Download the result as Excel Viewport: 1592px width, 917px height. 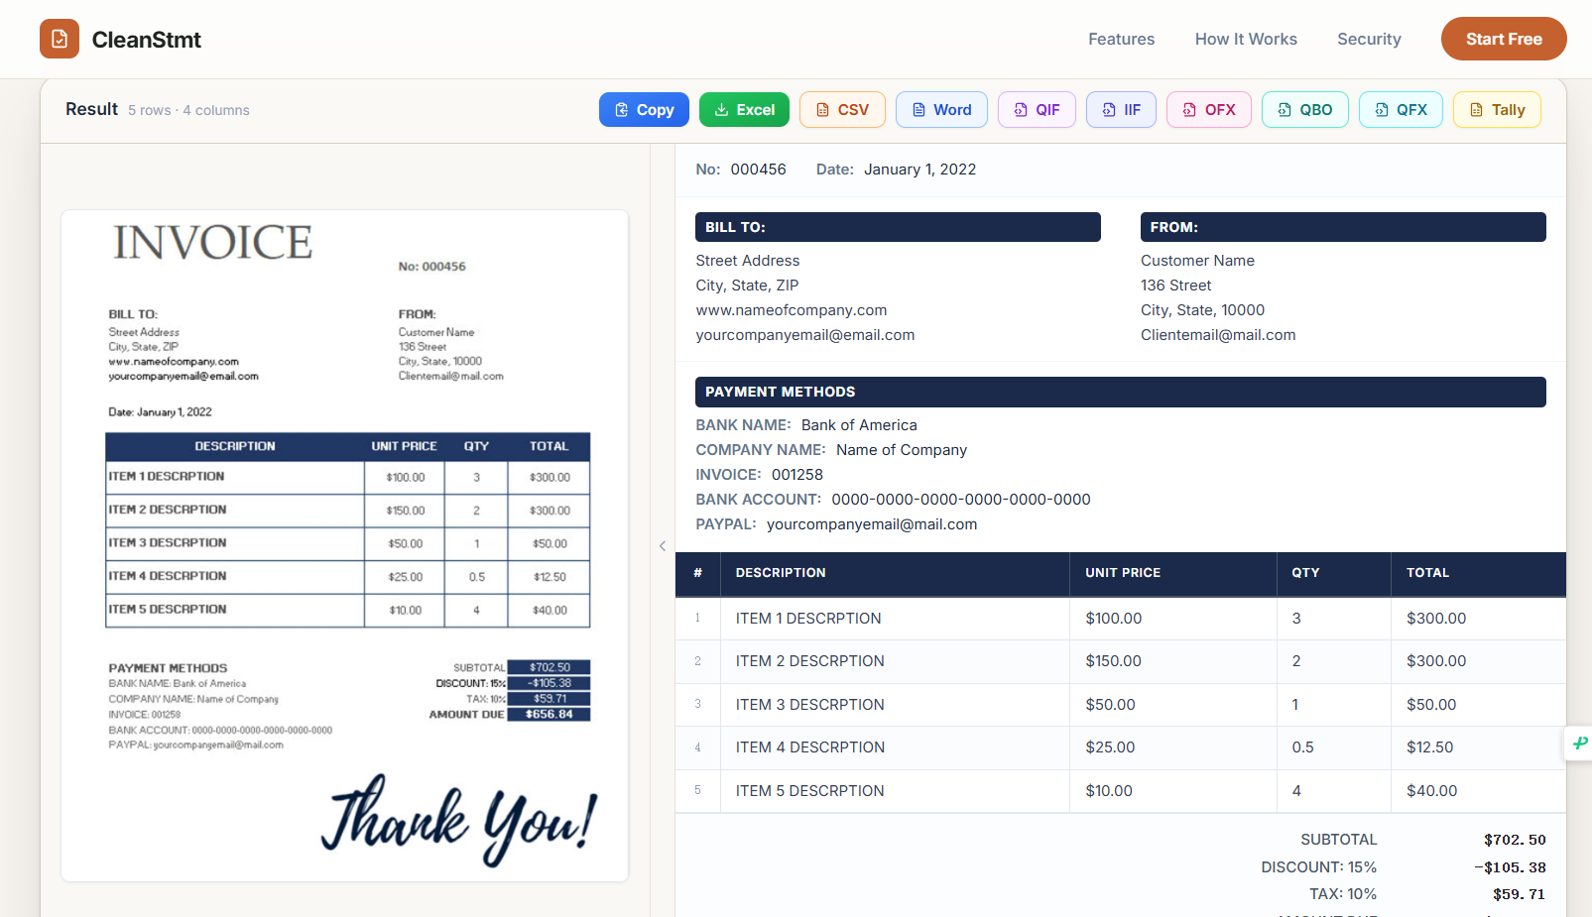pyautogui.click(x=744, y=109)
